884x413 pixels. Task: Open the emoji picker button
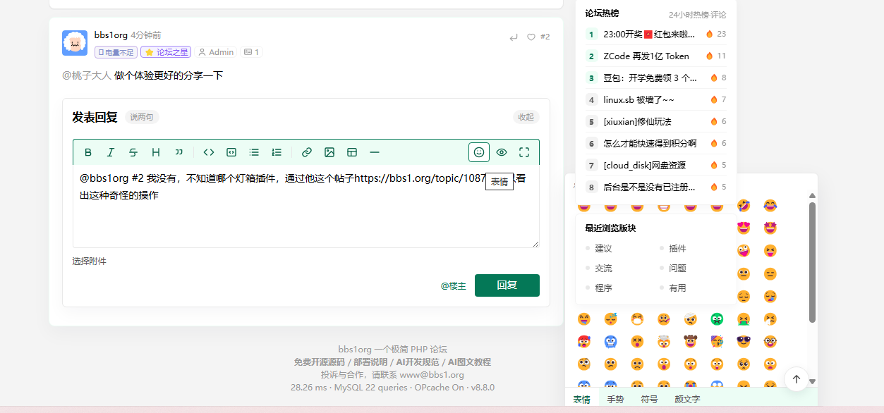pyautogui.click(x=479, y=152)
